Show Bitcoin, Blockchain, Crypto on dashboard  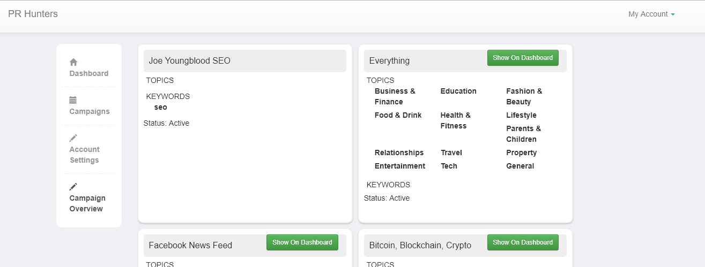pos(523,242)
